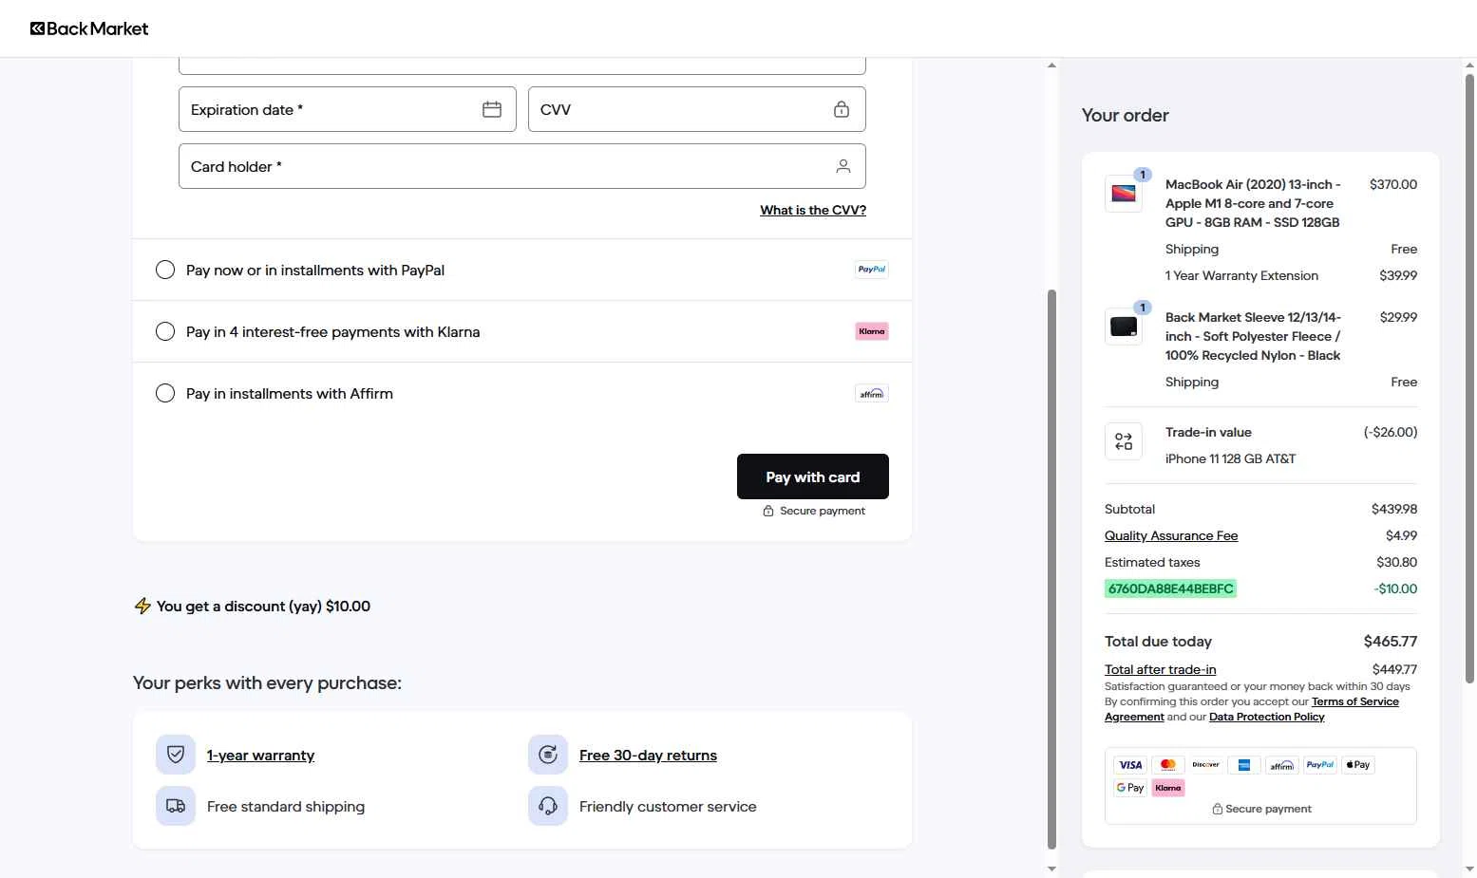Click the lock icon in CVV field
The height and width of the screenshot is (878, 1477).
[x=842, y=109]
